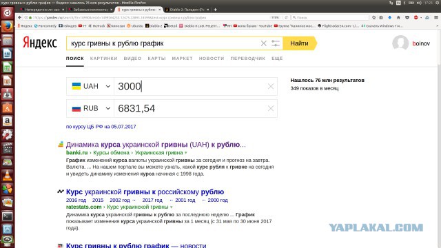Open the Files manager in the dock
Viewport: 441px width, 248px height.
7,40
